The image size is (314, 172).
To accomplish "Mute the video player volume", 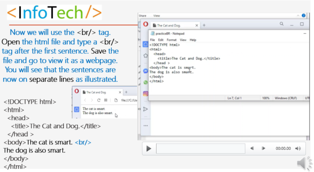I will coord(298,149).
